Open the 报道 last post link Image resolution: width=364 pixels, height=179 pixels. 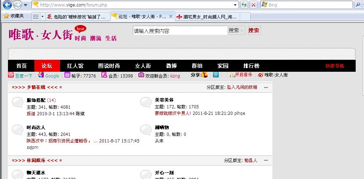point(31,113)
